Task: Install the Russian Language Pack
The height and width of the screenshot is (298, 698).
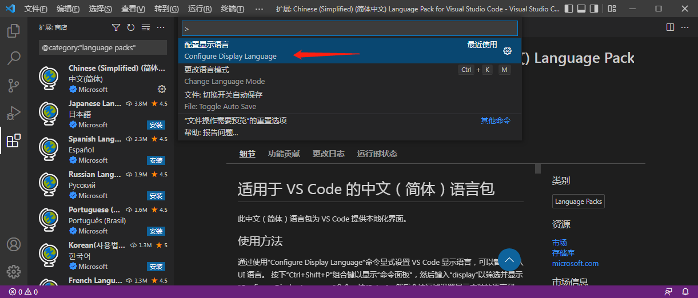Action: (x=156, y=196)
